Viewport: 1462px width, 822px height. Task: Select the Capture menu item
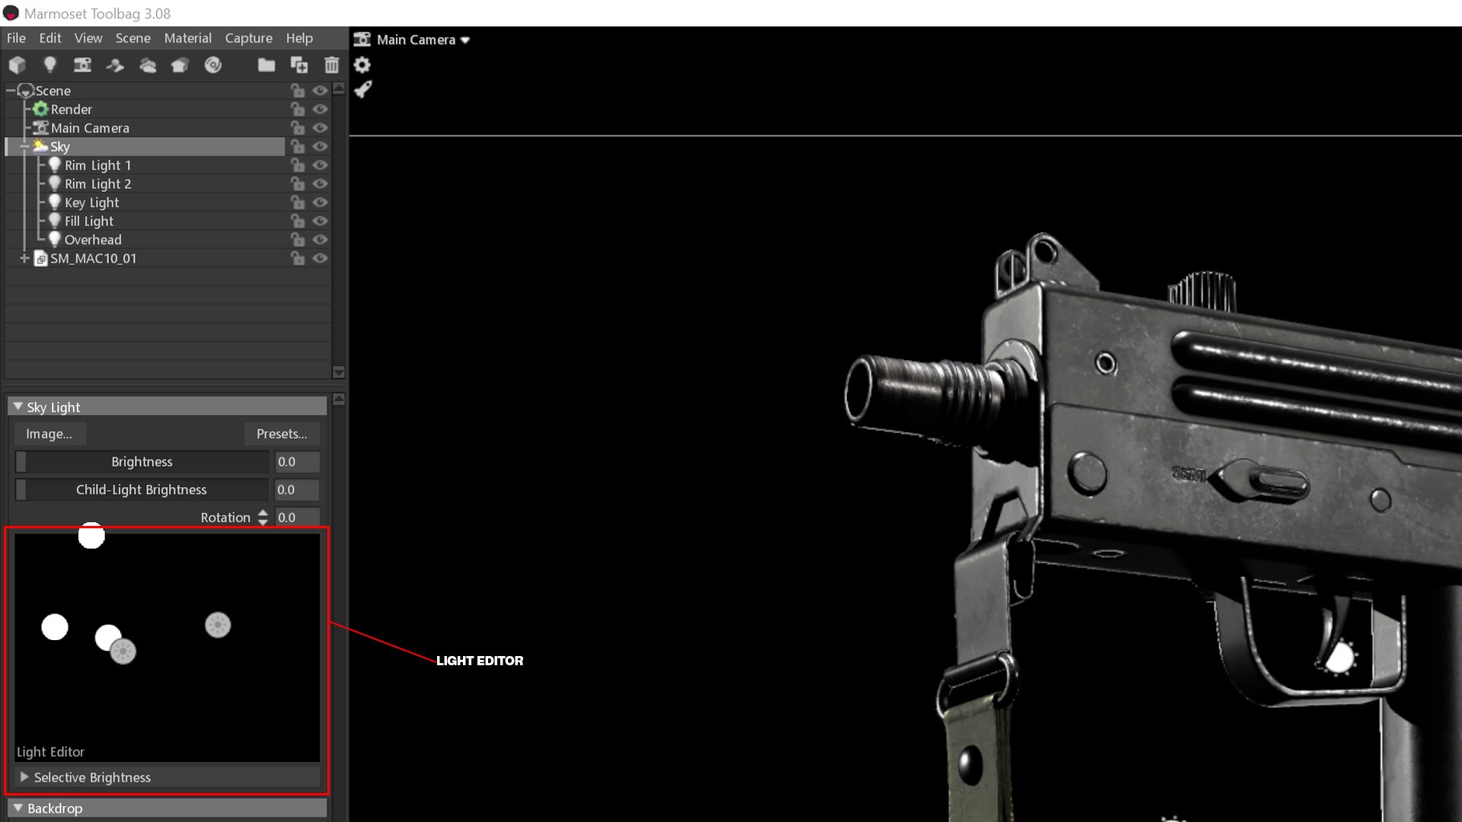[x=249, y=37]
